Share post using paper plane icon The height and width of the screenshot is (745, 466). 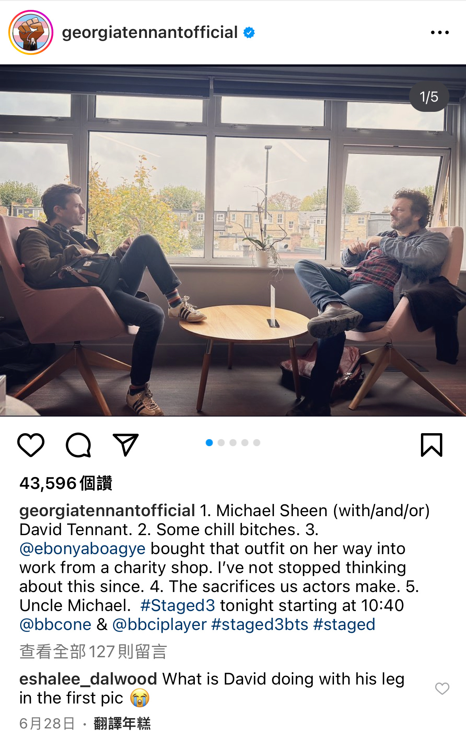(x=126, y=445)
